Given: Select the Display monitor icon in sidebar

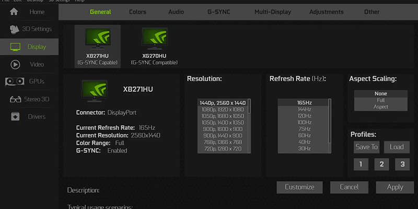Looking at the screenshot, I should coord(15,47).
